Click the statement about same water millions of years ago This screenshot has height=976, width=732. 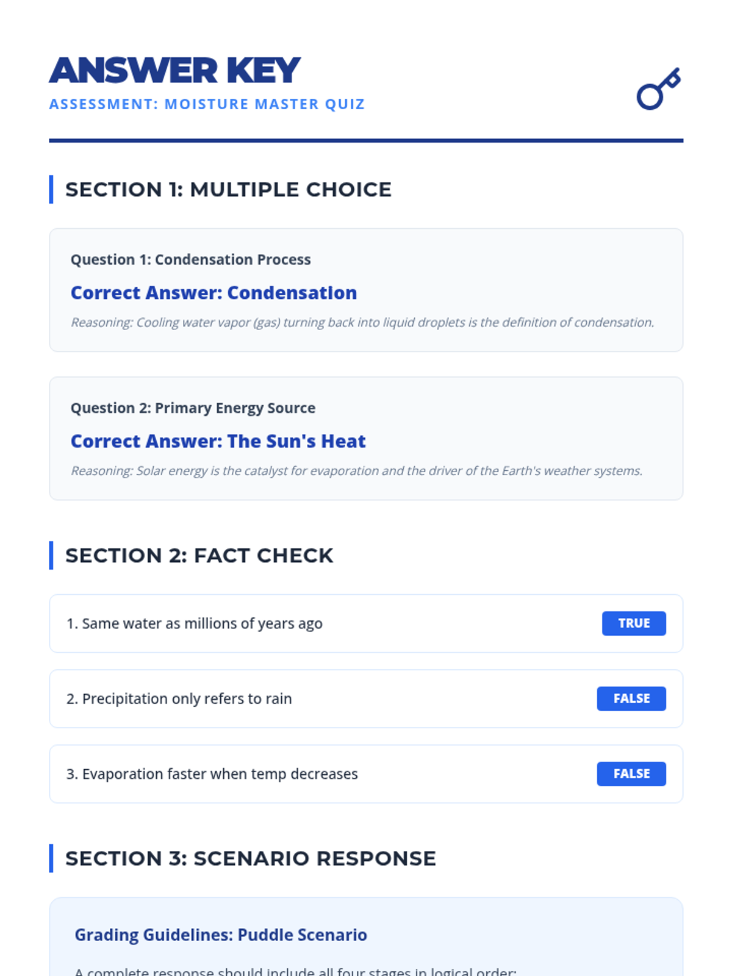(194, 623)
